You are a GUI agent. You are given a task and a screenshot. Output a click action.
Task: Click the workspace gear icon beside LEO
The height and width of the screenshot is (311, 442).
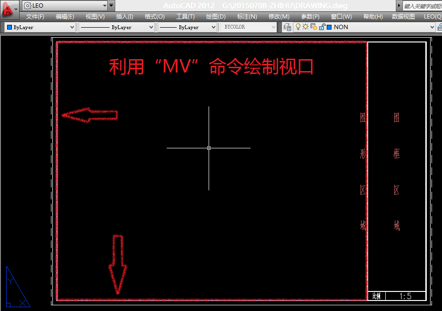click(28, 6)
